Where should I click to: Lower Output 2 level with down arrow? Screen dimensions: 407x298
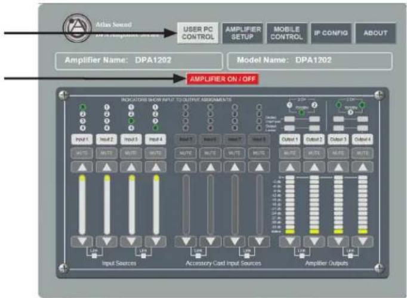[x=314, y=242]
